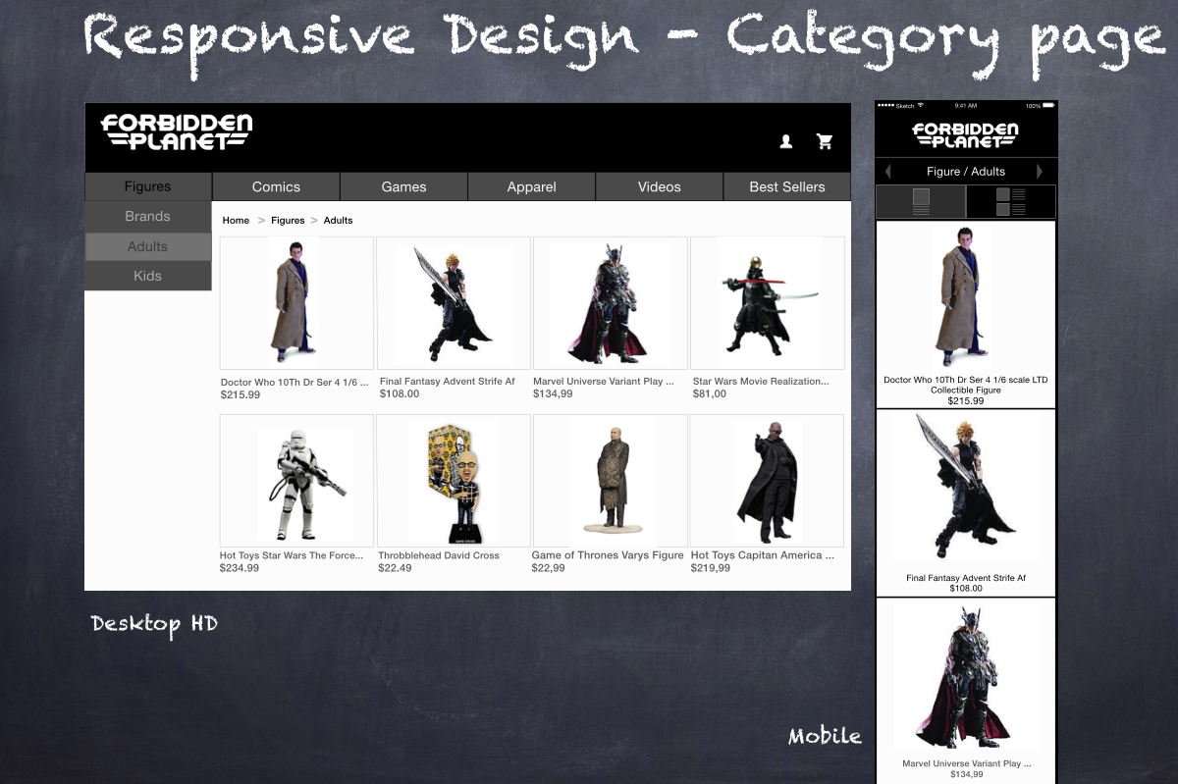Tap the mobile $108.00 price

tap(966, 588)
